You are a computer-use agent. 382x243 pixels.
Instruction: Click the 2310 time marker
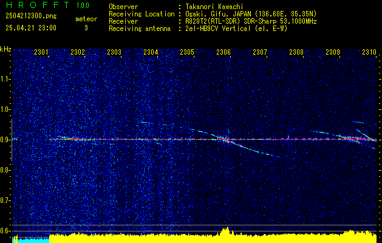pyautogui.click(x=369, y=52)
